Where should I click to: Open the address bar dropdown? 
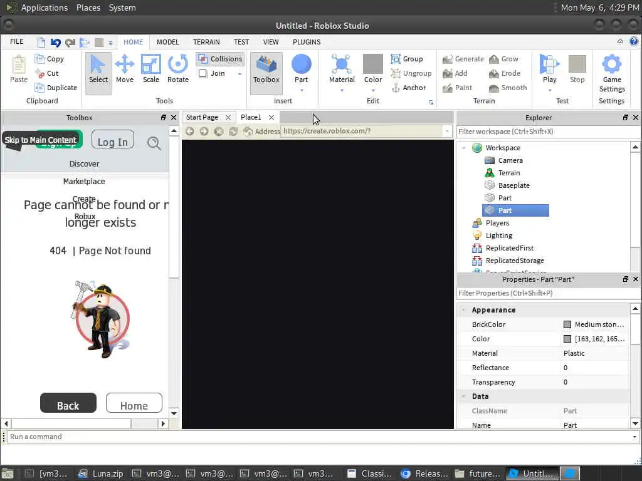pyautogui.click(x=446, y=132)
